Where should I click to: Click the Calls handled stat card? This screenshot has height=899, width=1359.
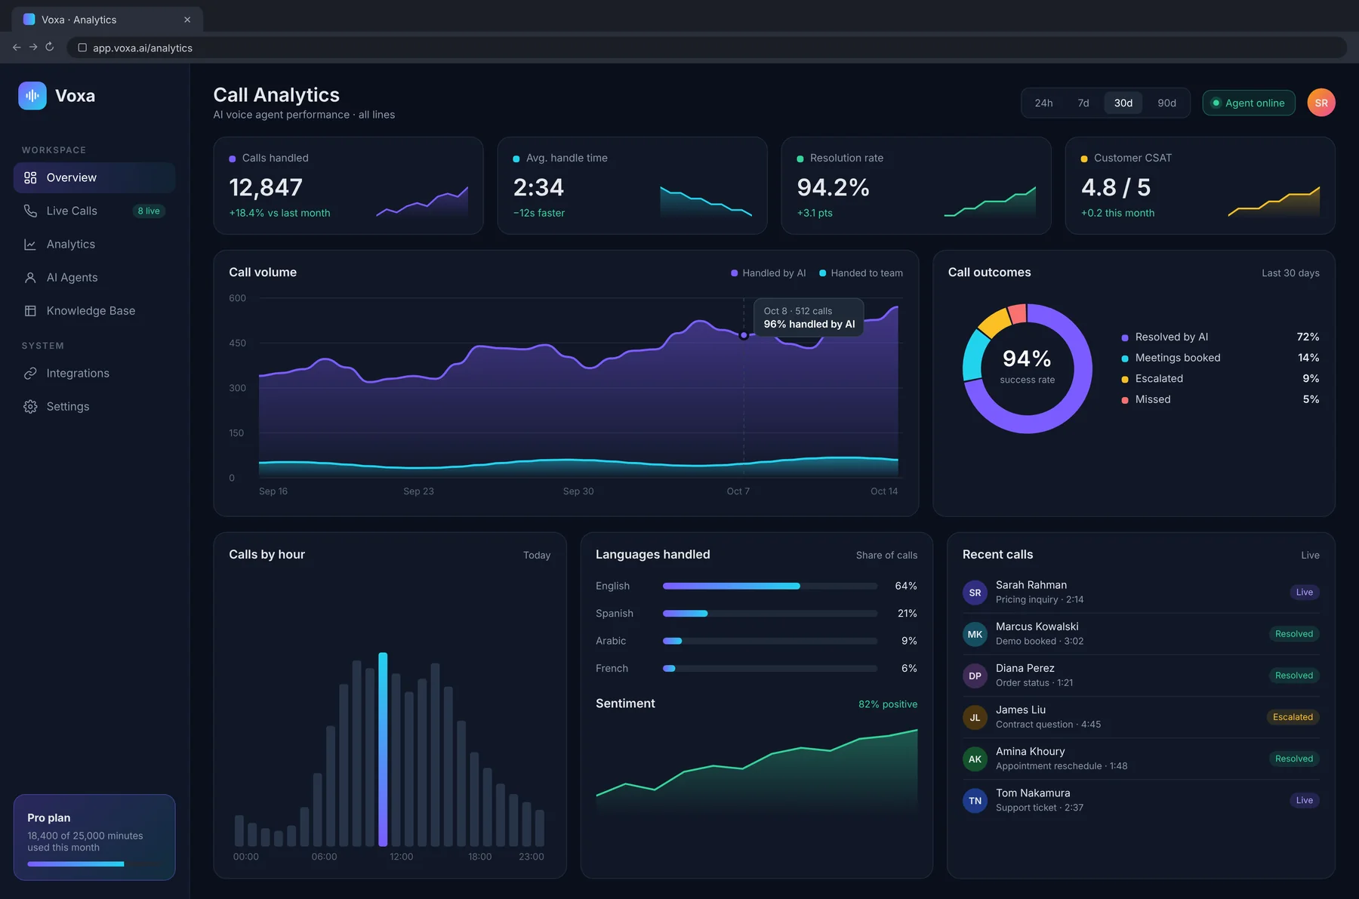[x=348, y=186]
